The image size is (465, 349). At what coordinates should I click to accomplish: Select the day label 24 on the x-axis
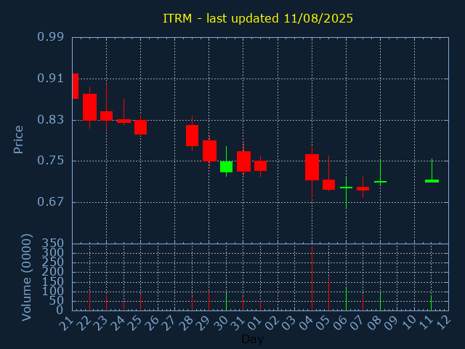(x=118, y=323)
